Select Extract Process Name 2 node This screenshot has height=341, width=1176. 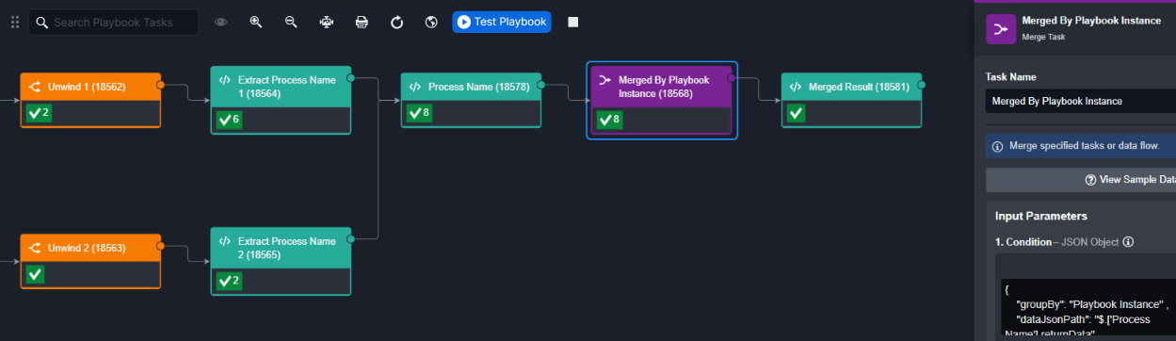[x=281, y=261]
